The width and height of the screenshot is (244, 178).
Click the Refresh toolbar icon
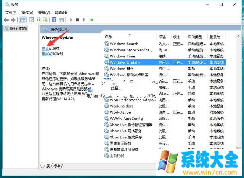coord(39,20)
